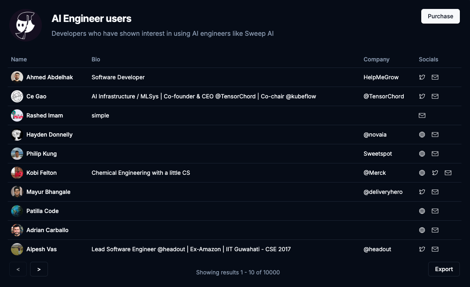Click Ahmed Abdelhak's avatar photo
The image size is (470, 287).
tap(17, 77)
